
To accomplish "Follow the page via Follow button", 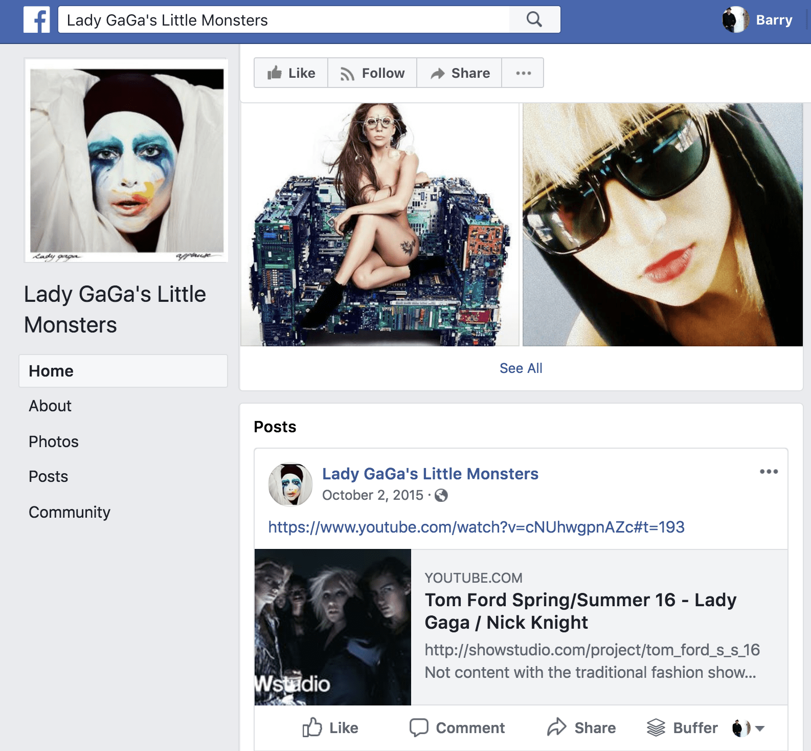I will [372, 73].
